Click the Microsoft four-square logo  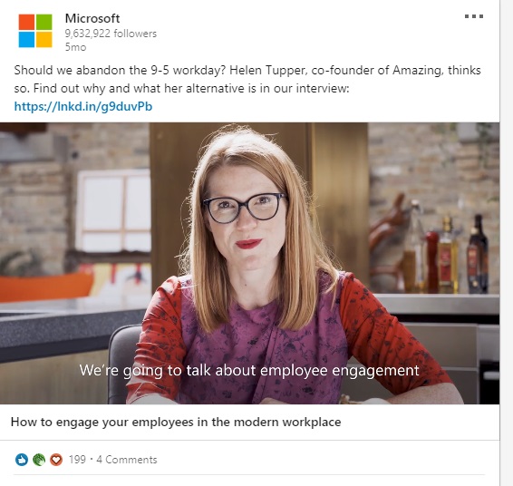[35, 31]
